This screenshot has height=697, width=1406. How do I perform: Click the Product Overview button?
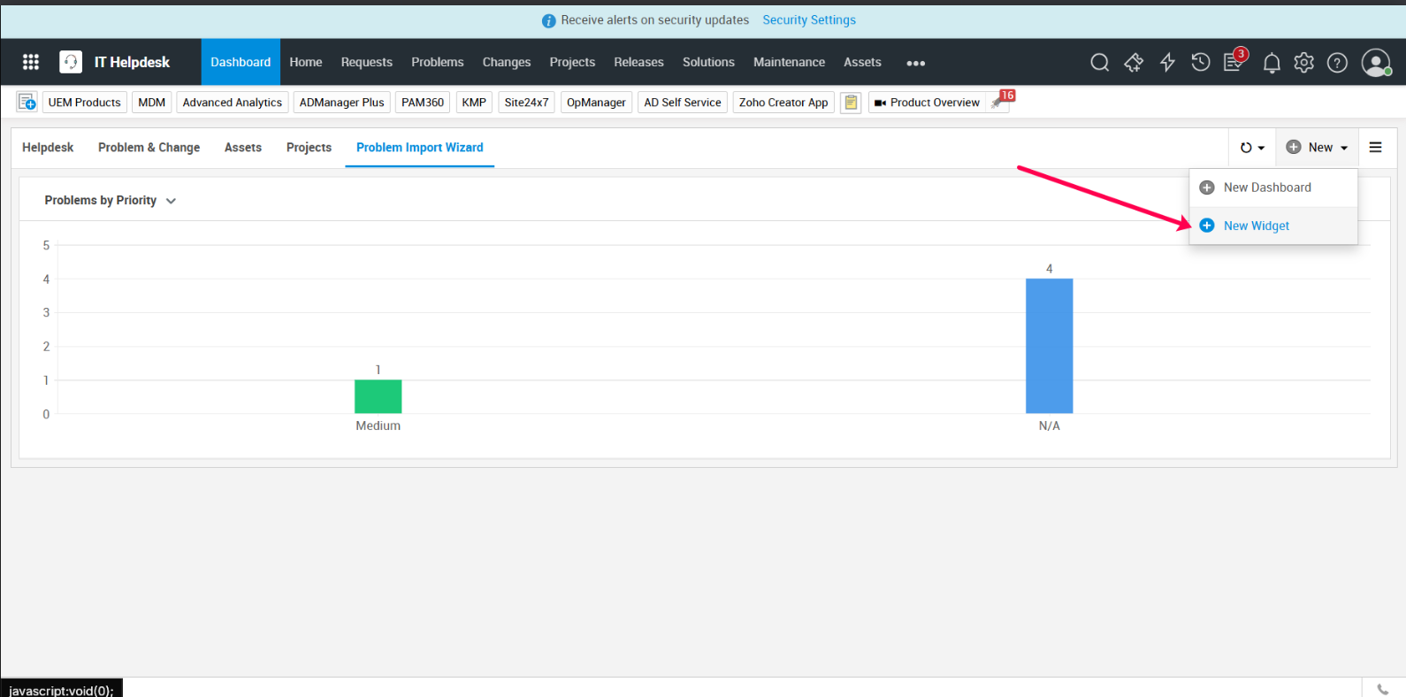tap(927, 103)
